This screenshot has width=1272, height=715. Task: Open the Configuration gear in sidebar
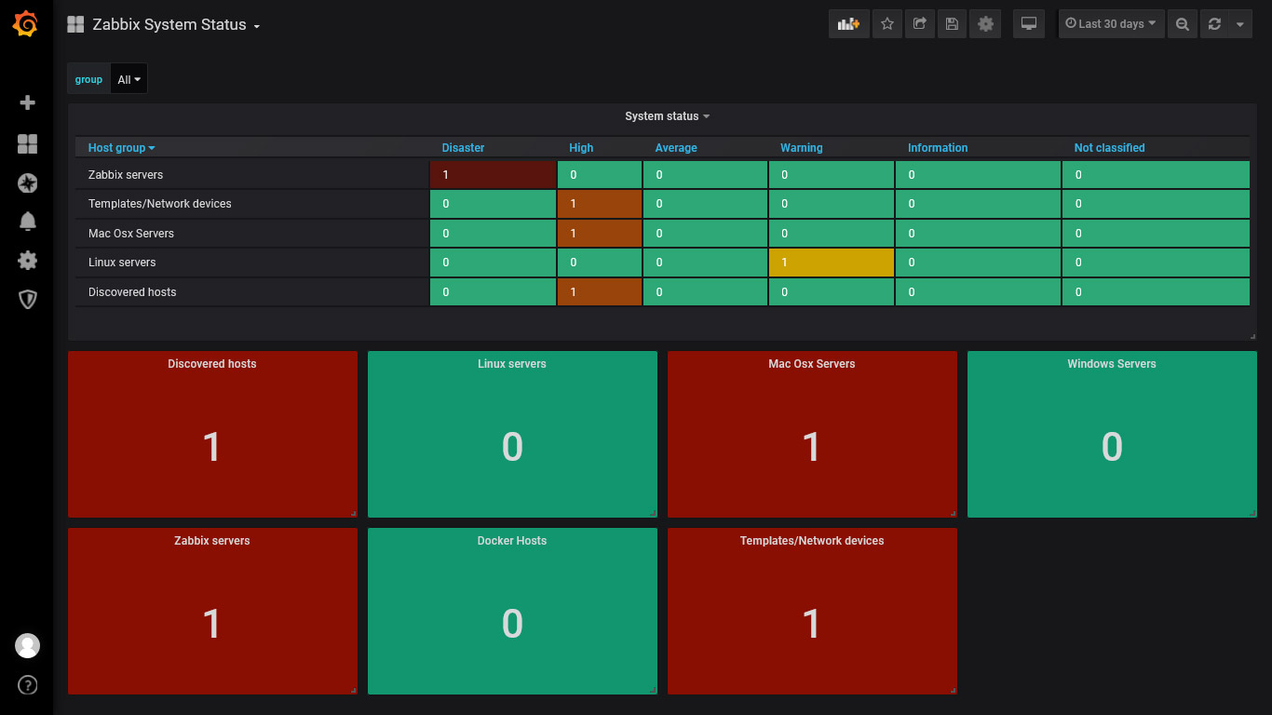(x=27, y=260)
